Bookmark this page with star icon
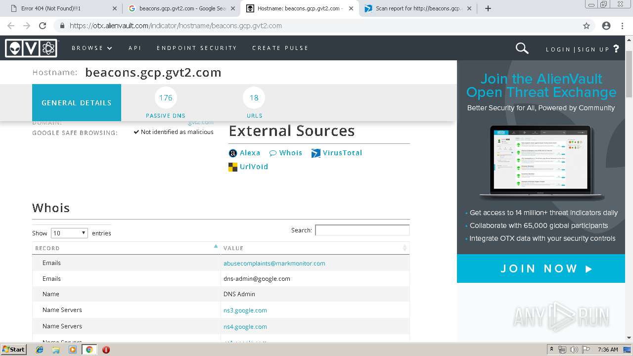Viewport: 633px width, 356px height. point(587,26)
